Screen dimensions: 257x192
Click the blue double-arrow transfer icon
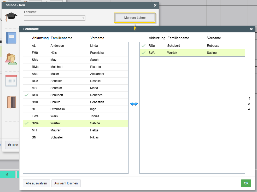tap(134, 104)
